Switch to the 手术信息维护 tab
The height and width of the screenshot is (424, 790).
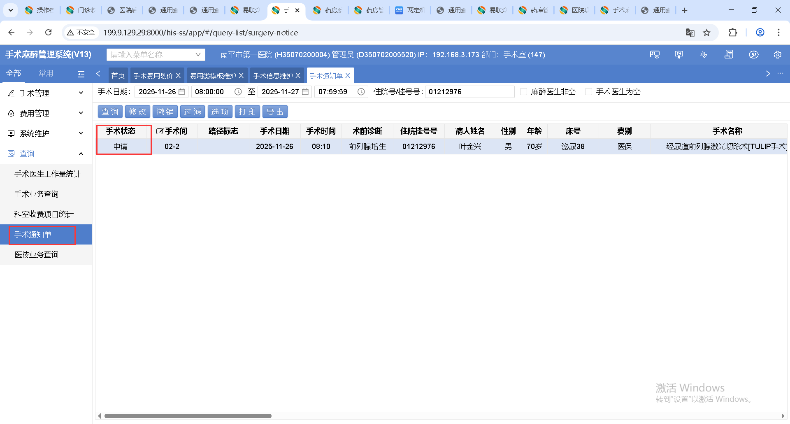pos(273,76)
